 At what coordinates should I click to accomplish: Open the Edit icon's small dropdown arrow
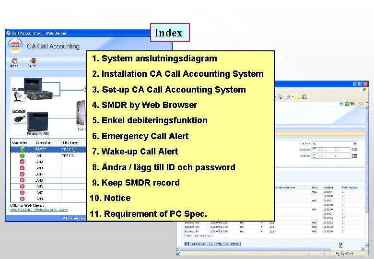tap(292, 97)
